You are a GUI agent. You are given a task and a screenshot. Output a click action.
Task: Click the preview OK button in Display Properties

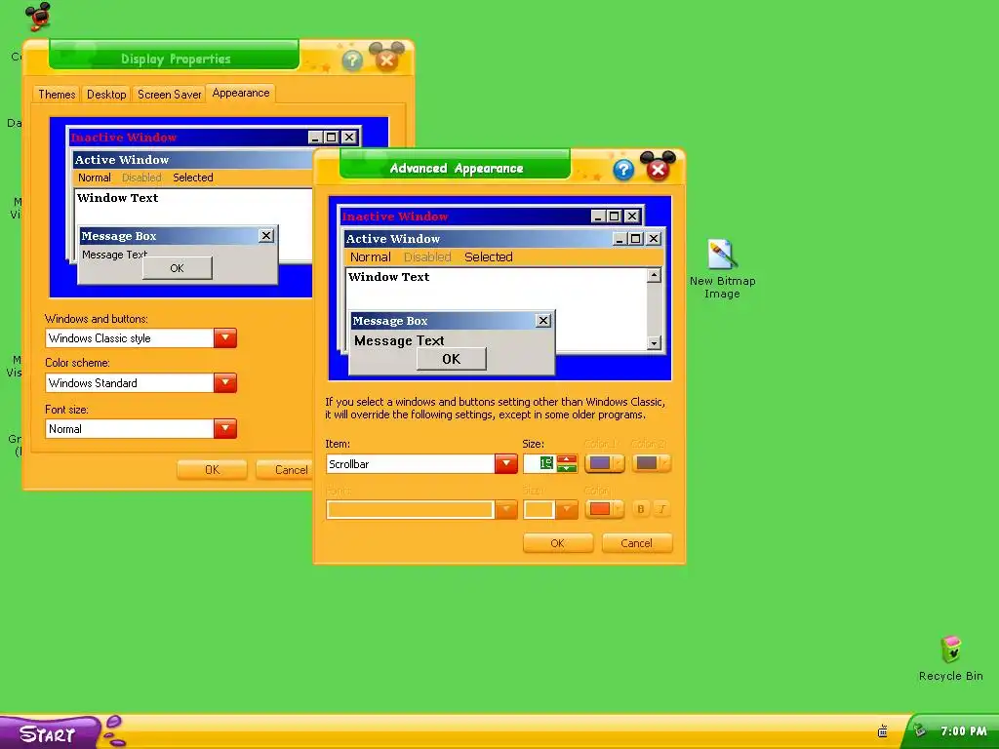tap(178, 268)
